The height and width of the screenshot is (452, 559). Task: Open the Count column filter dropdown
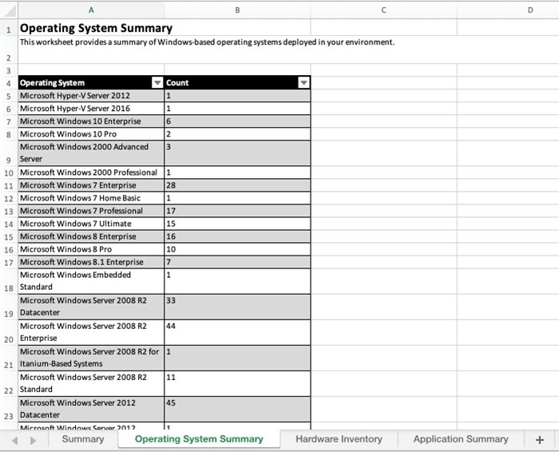click(x=303, y=82)
